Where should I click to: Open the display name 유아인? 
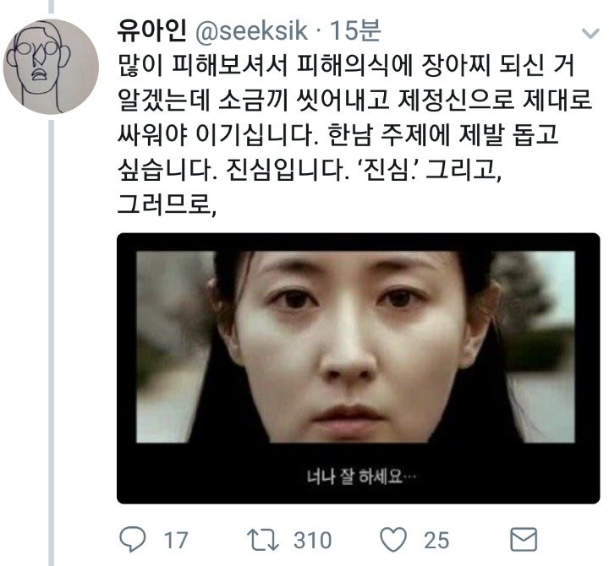click(x=152, y=30)
